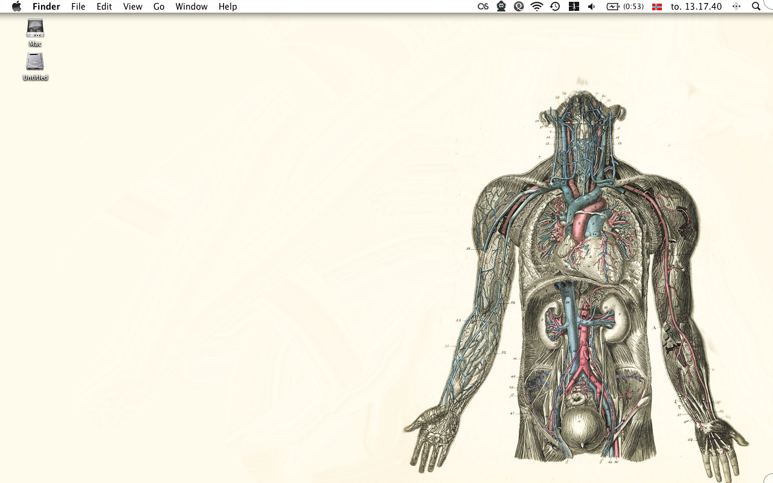This screenshot has width=773, height=483.
Task: Open the Edit menu
Action: click(x=104, y=7)
